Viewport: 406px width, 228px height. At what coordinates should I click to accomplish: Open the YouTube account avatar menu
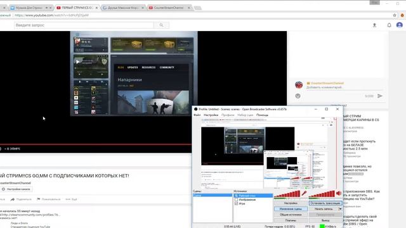[x=400, y=25]
